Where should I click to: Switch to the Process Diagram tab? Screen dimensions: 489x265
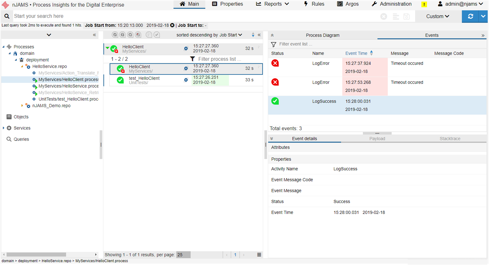[322, 35]
